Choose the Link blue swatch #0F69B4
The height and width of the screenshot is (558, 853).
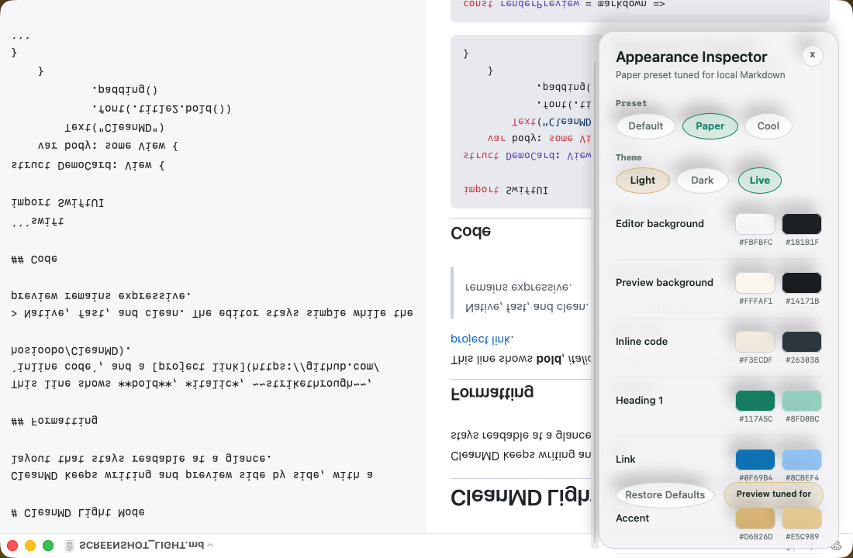tap(755, 460)
